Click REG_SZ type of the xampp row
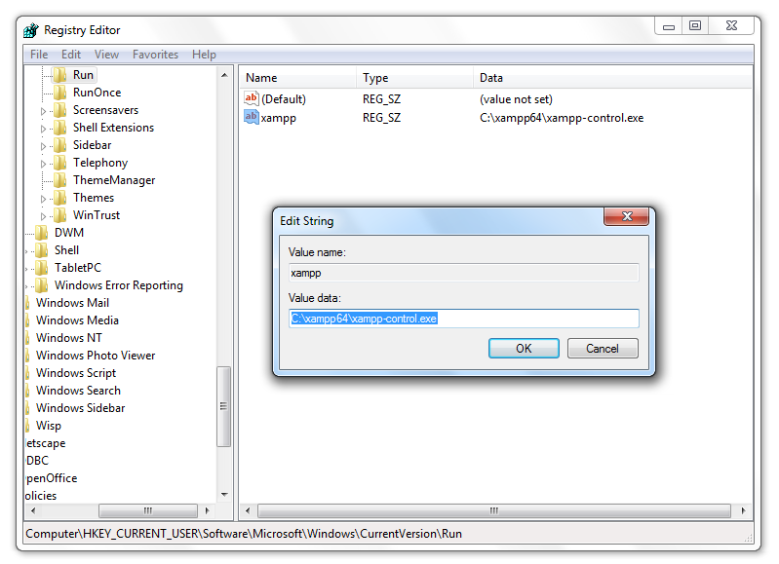The image size is (779, 564). point(381,118)
